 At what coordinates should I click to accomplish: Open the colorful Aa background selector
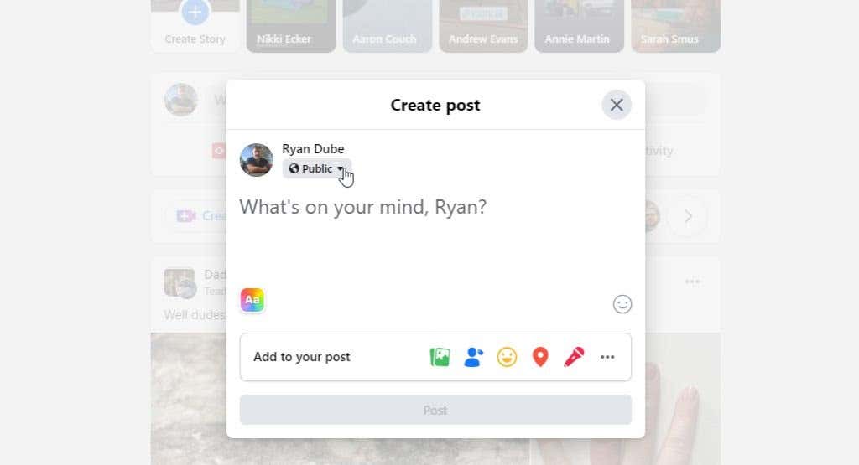(x=252, y=300)
